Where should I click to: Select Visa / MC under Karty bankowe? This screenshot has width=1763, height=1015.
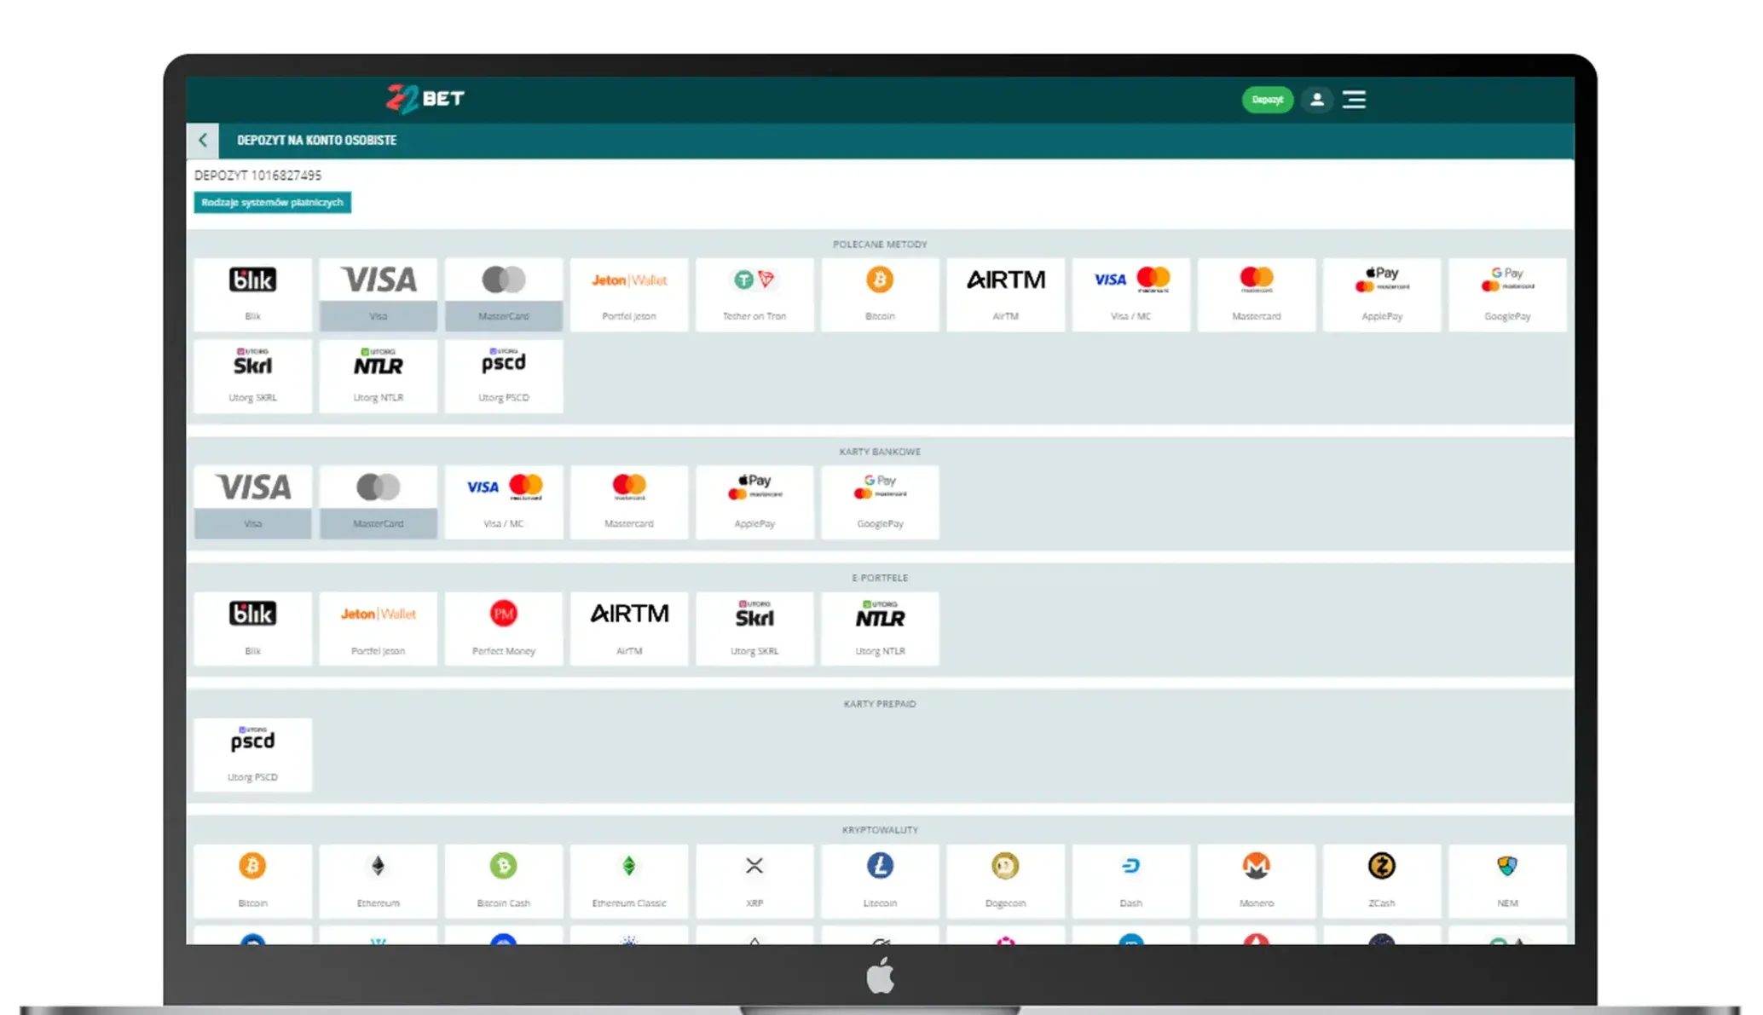coord(504,502)
